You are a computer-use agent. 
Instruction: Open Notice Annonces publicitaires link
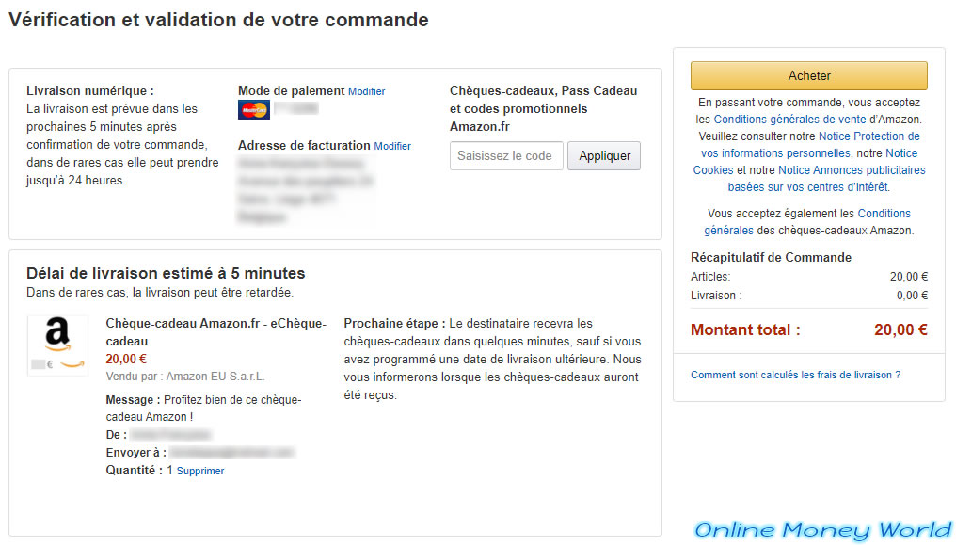click(x=827, y=179)
